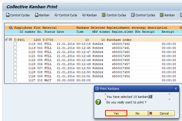
Task: Click green select-all Control Cycles icon
Action: (104, 15)
